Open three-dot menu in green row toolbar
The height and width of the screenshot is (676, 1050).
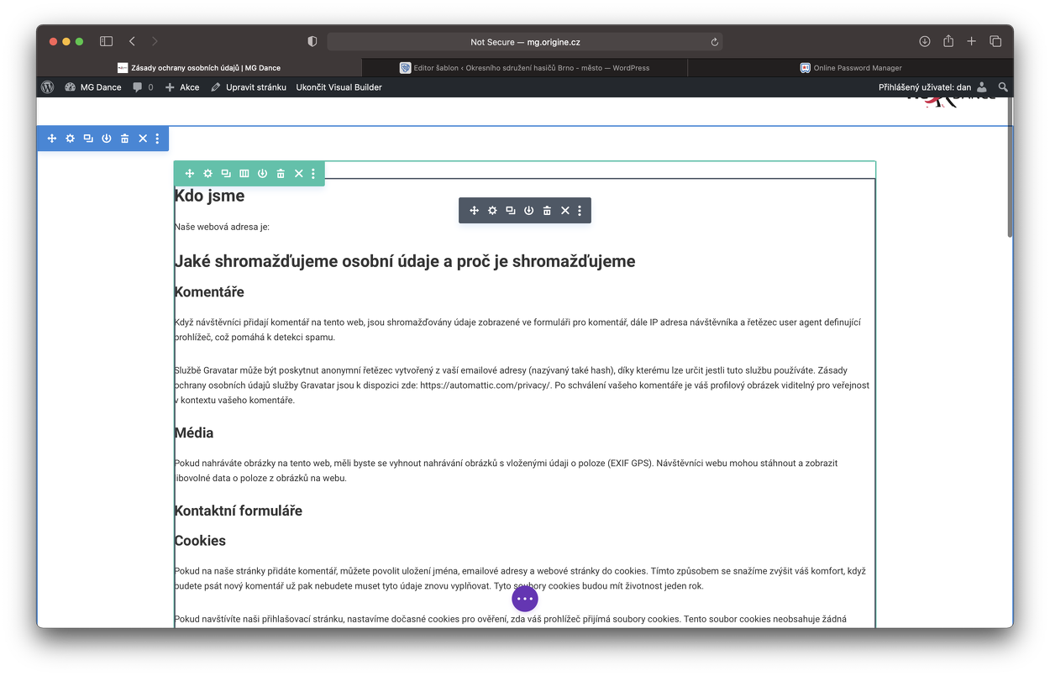pyautogui.click(x=313, y=174)
